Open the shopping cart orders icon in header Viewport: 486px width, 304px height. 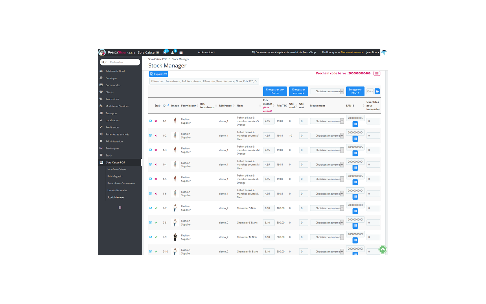[165, 53]
